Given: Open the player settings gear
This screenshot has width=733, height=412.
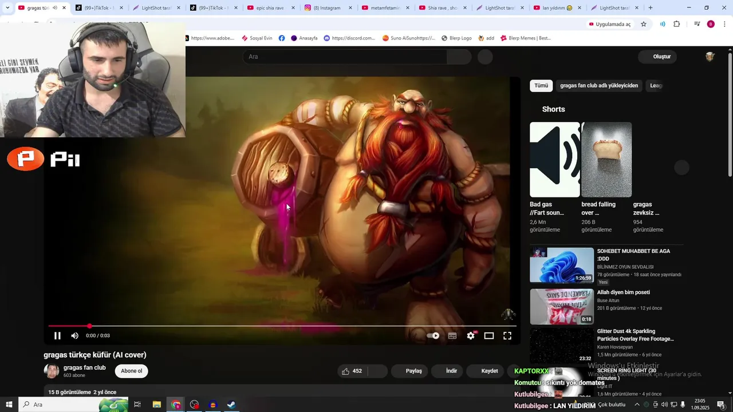Looking at the screenshot, I should tap(471, 336).
